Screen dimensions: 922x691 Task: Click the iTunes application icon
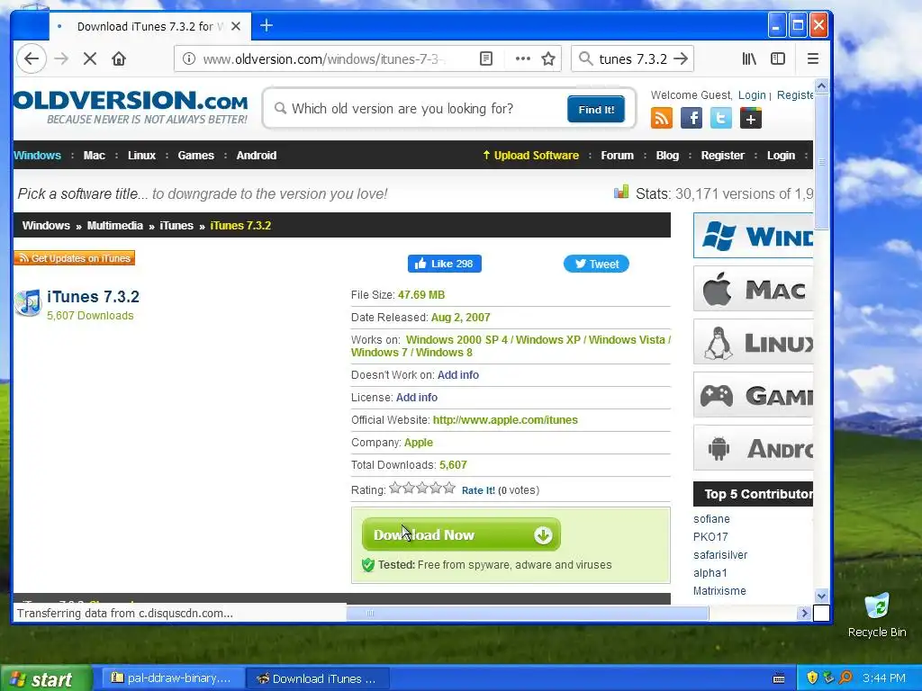(28, 303)
